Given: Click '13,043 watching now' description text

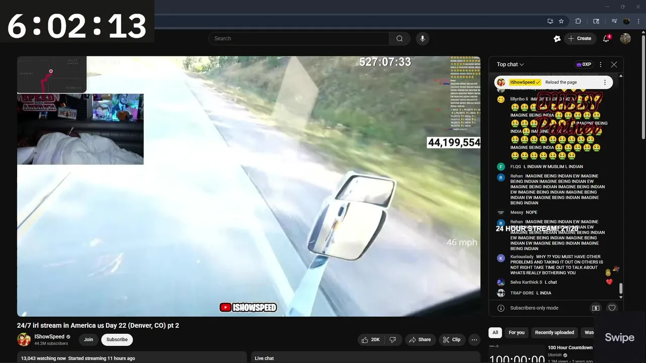Looking at the screenshot, I should click(x=43, y=358).
